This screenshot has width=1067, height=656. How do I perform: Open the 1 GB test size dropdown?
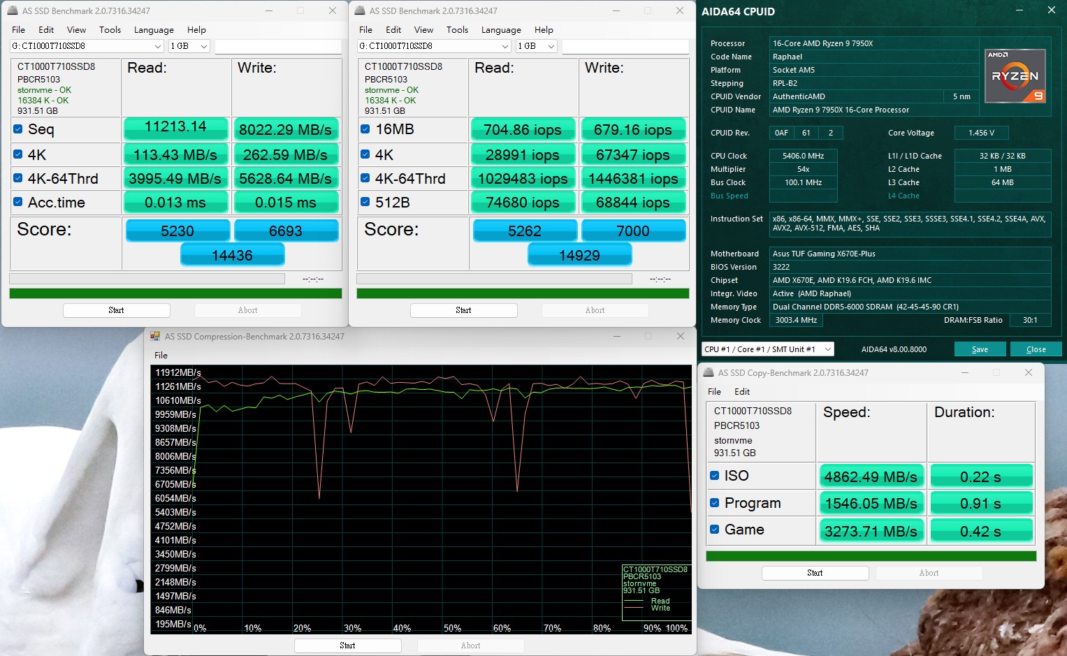coord(201,45)
